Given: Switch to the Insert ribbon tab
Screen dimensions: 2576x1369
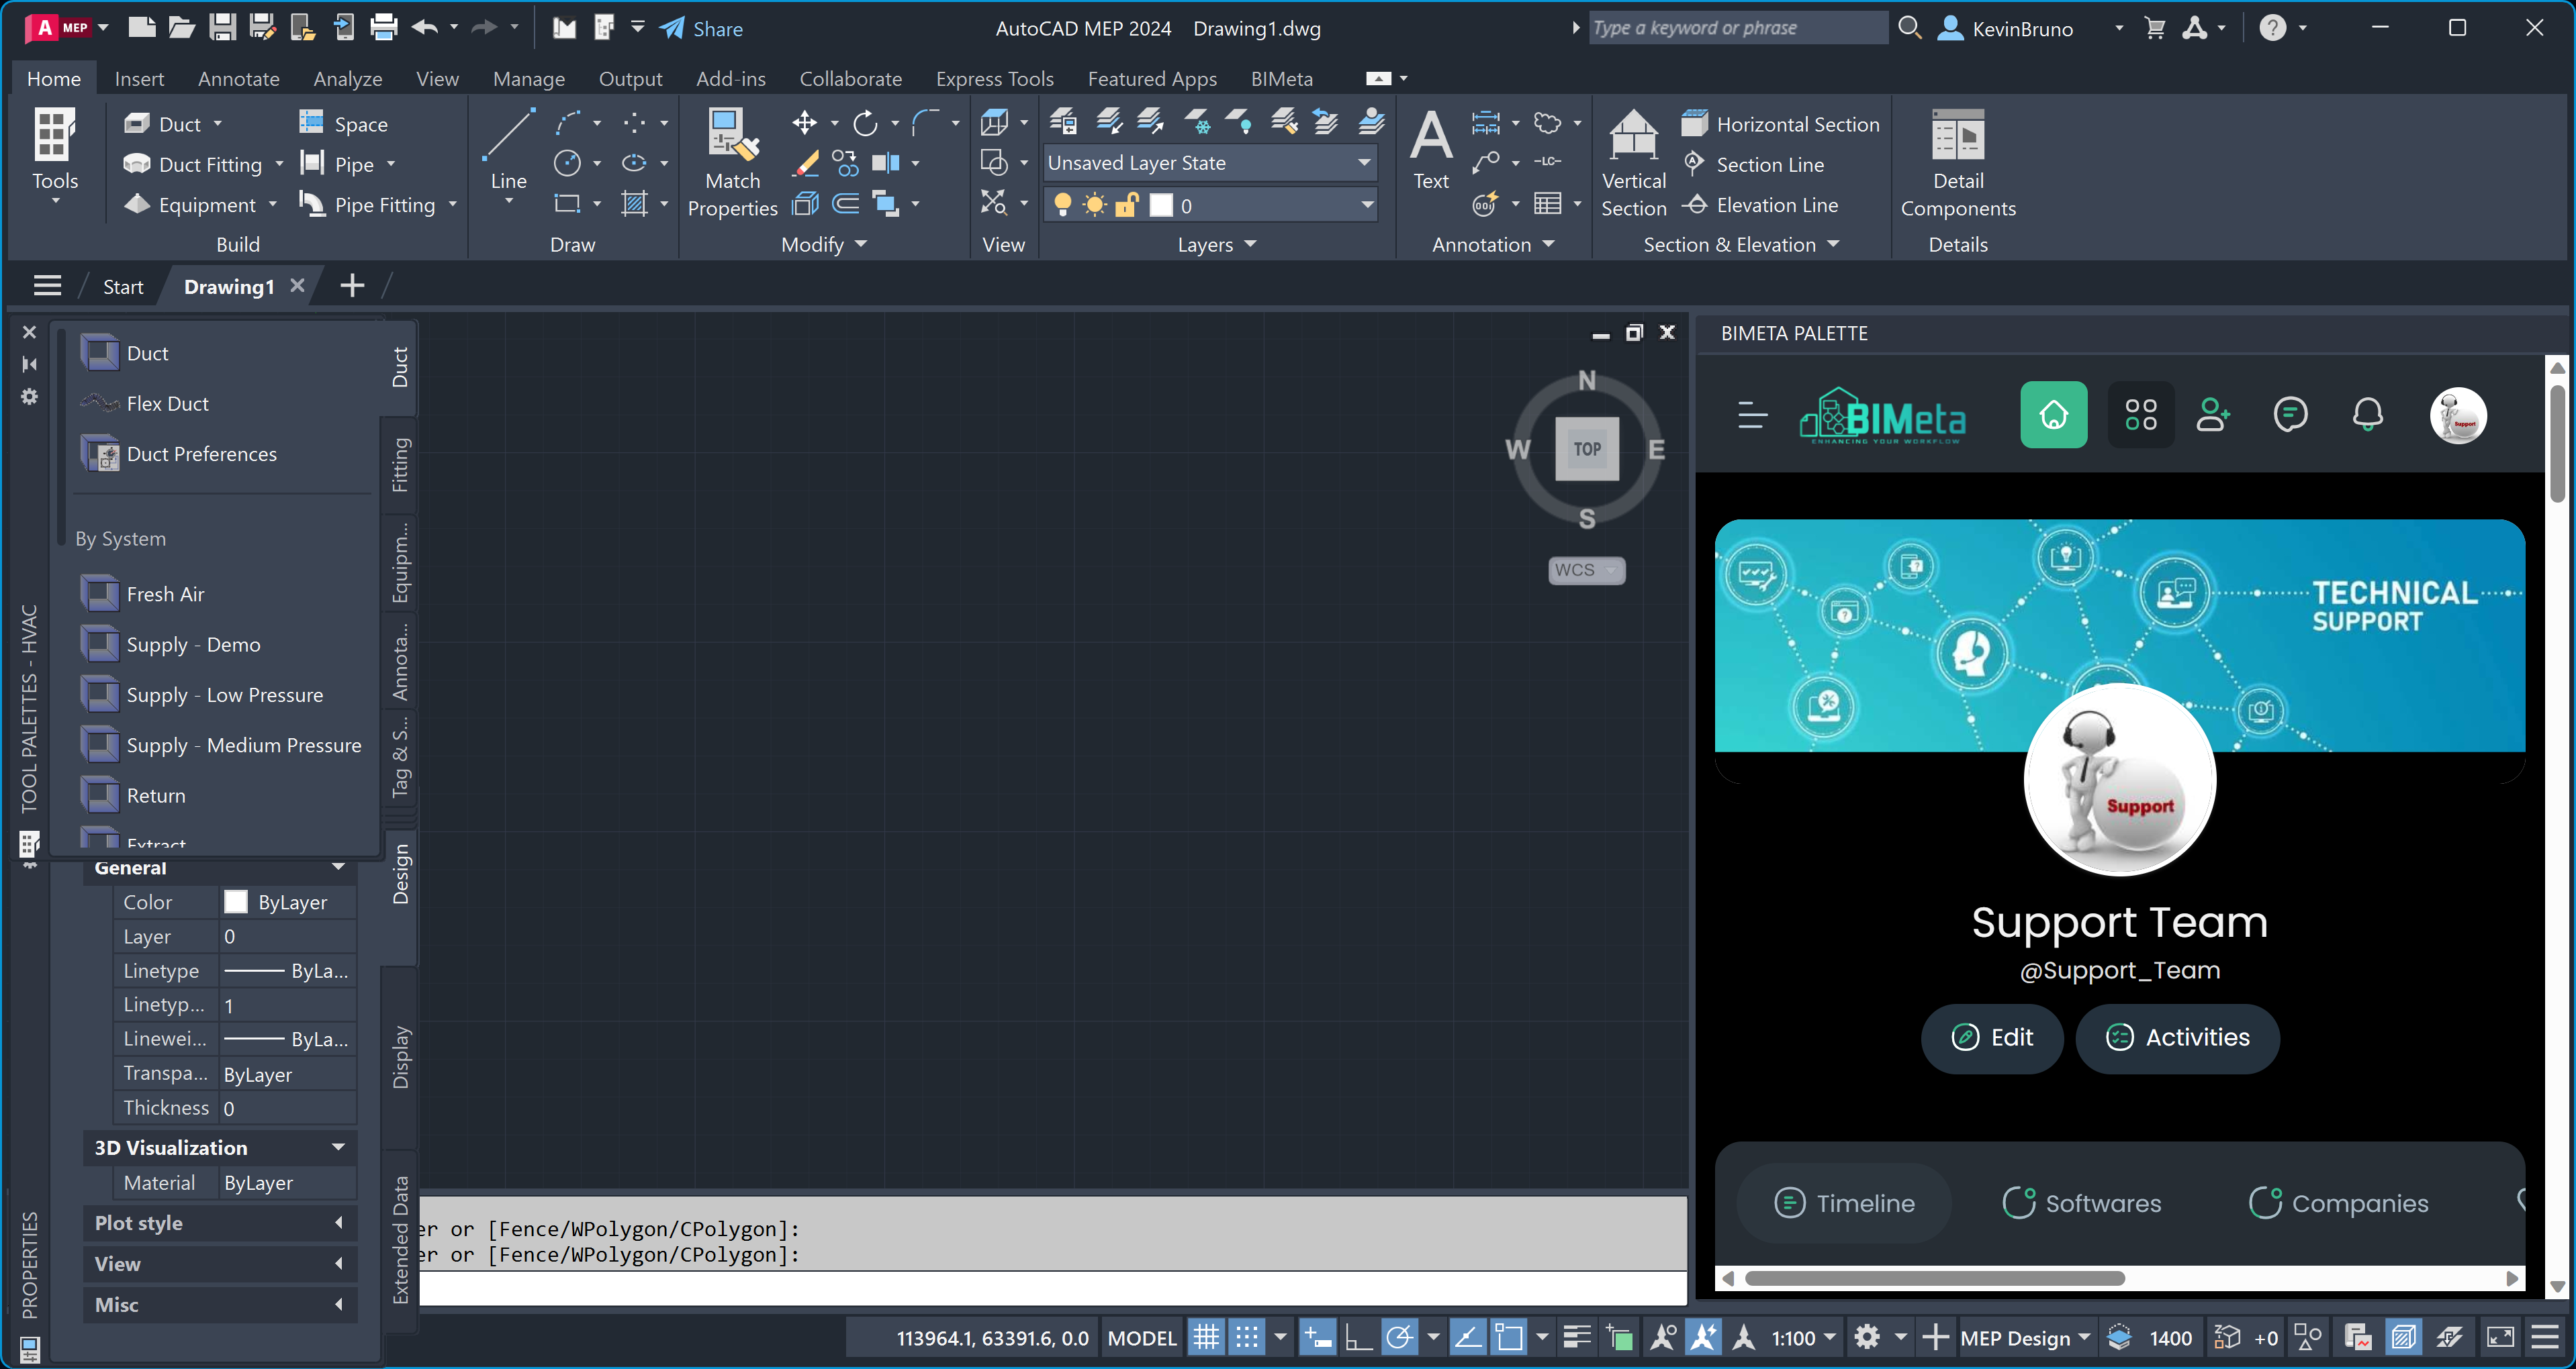Looking at the screenshot, I should pyautogui.click(x=139, y=79).
